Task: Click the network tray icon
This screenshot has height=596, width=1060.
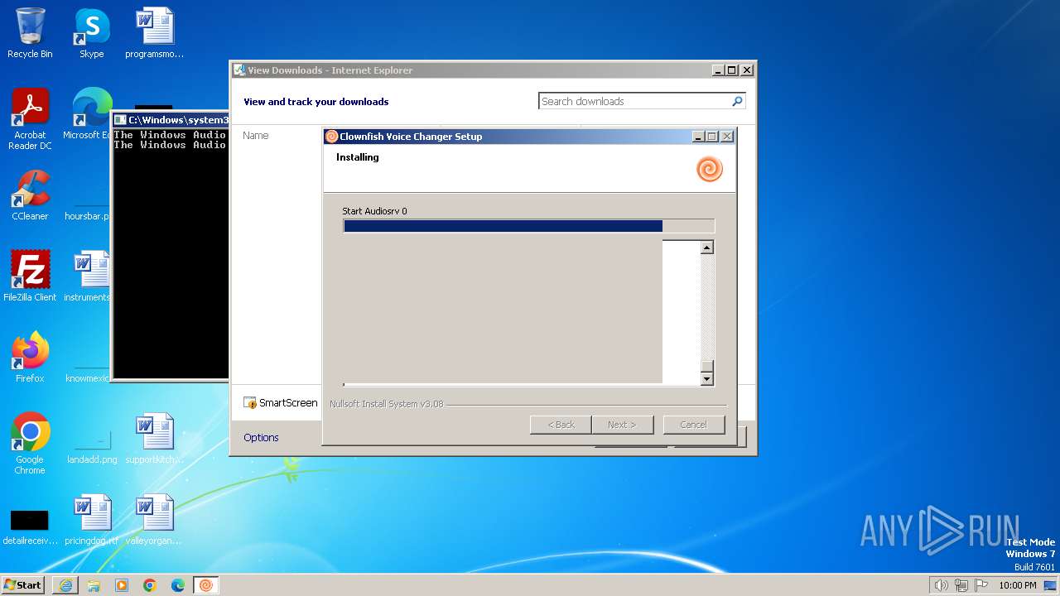Action: (961, 585)
